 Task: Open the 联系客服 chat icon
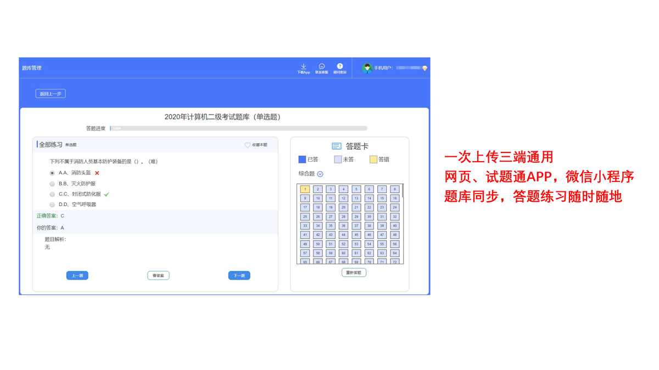click(322, 66)
